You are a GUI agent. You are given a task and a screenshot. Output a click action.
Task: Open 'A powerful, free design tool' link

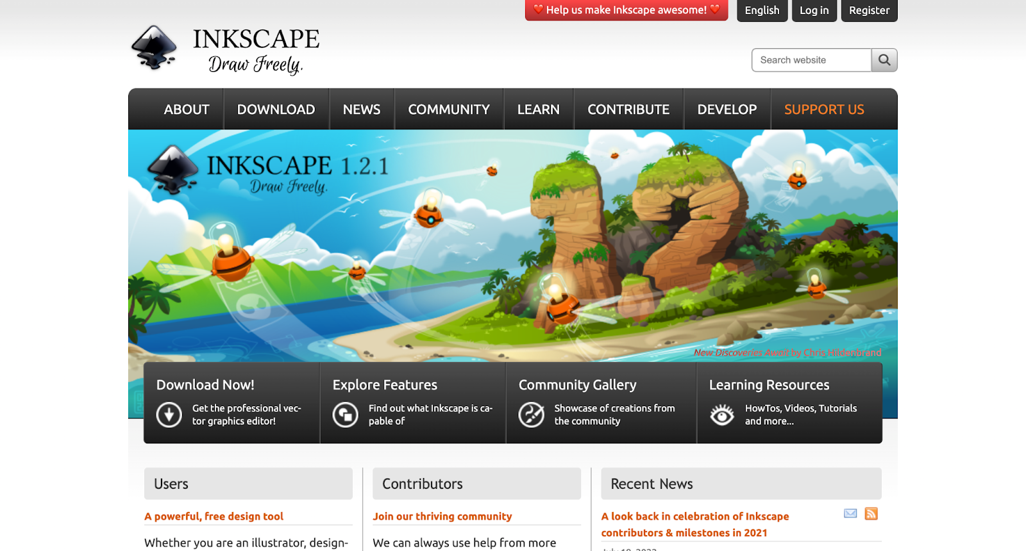pos(214,516)
